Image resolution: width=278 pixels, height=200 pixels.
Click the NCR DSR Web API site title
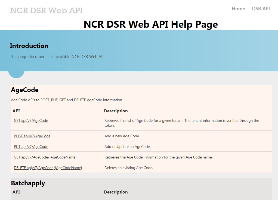(x=46, y=11)
